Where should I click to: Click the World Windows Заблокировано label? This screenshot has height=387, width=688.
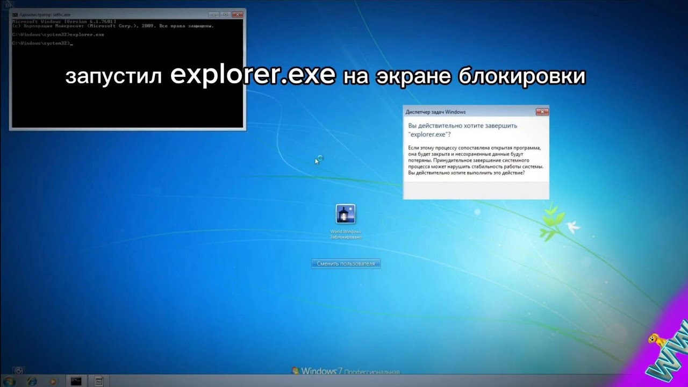click(x=346, y=234)
